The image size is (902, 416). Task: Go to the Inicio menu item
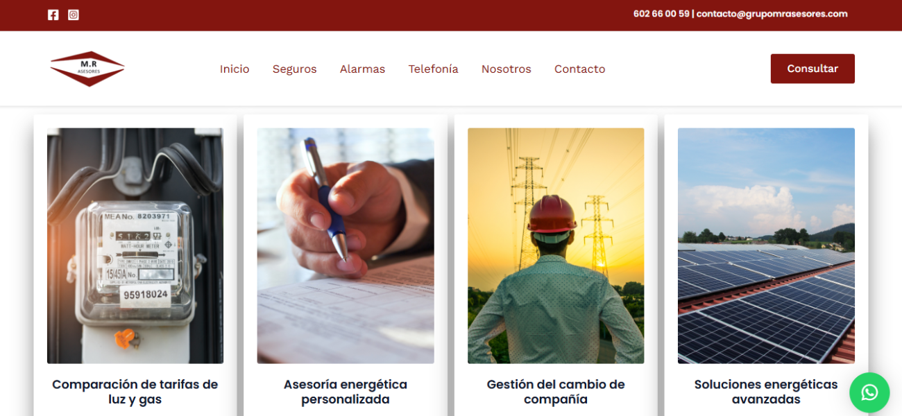[x=235, y=69]
